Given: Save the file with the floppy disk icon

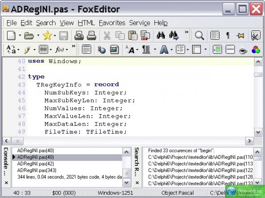Looking at the screenshot, I should (64, 36).
